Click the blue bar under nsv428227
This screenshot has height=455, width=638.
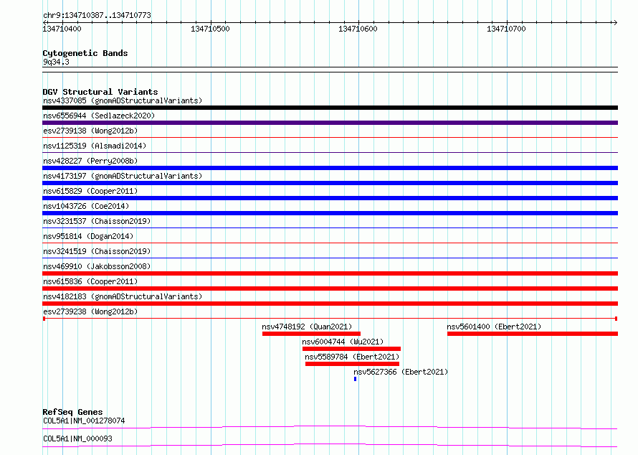click(x=330, y=168)
